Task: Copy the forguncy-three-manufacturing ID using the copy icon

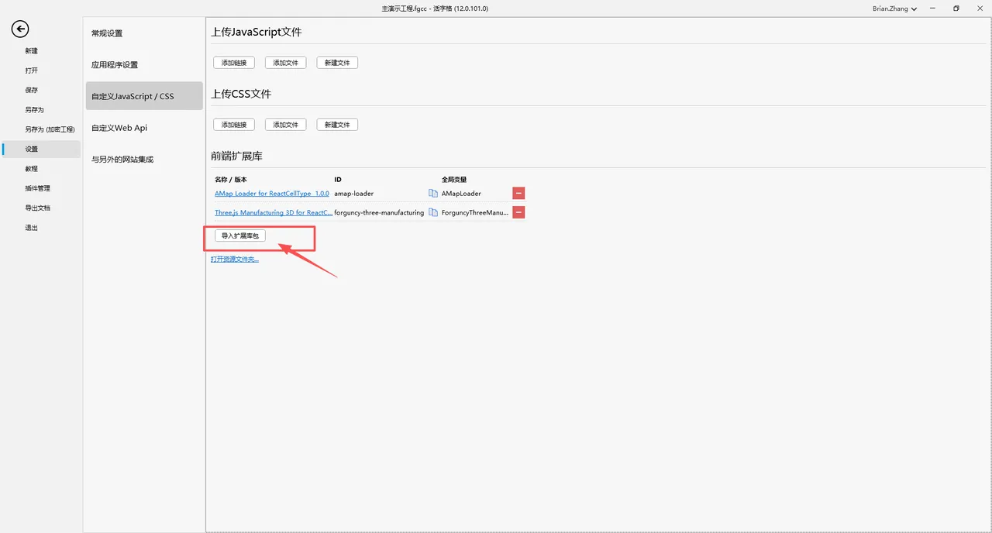Action: point(433,212)
